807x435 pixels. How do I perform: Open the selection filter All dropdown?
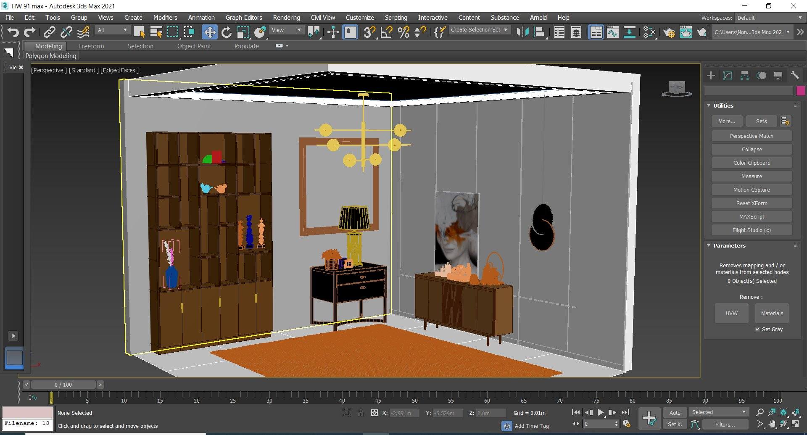(124, 30)
